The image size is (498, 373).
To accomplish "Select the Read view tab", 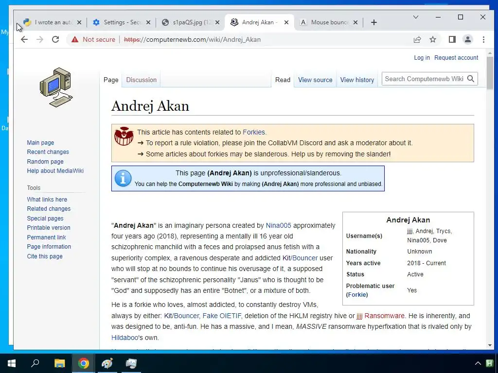I will [283, 80].
